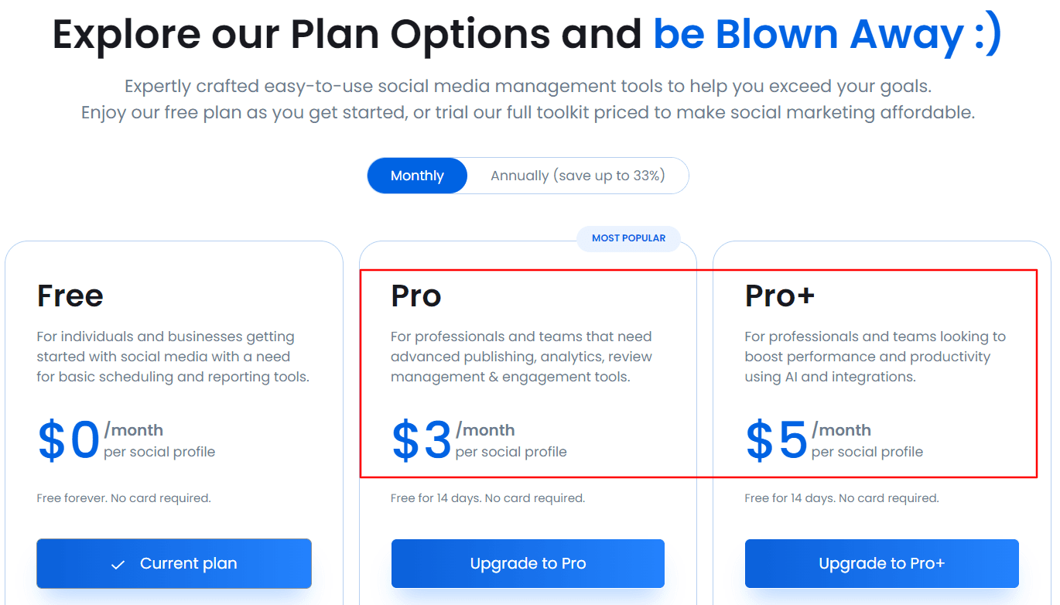
Task: Click the blue "be Blown Away :)" headline text
Action: pyautogui.click(x=826, y=34)
